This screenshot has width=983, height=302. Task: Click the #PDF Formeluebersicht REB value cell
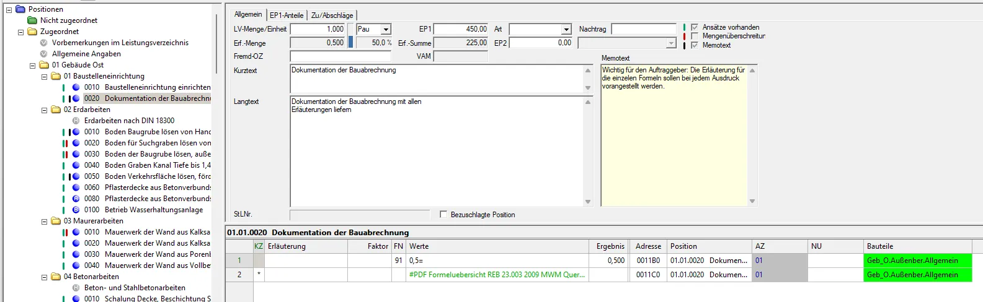tap(497, 275)
